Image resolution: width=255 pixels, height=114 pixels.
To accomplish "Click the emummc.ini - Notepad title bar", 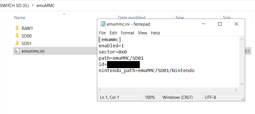I will click(128, 24).
